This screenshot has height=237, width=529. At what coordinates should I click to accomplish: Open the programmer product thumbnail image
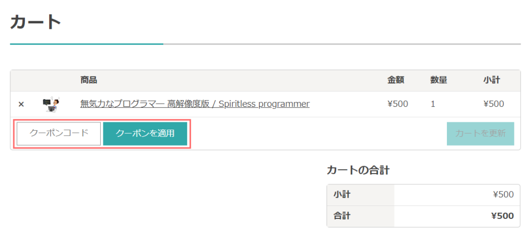(51, 104)
